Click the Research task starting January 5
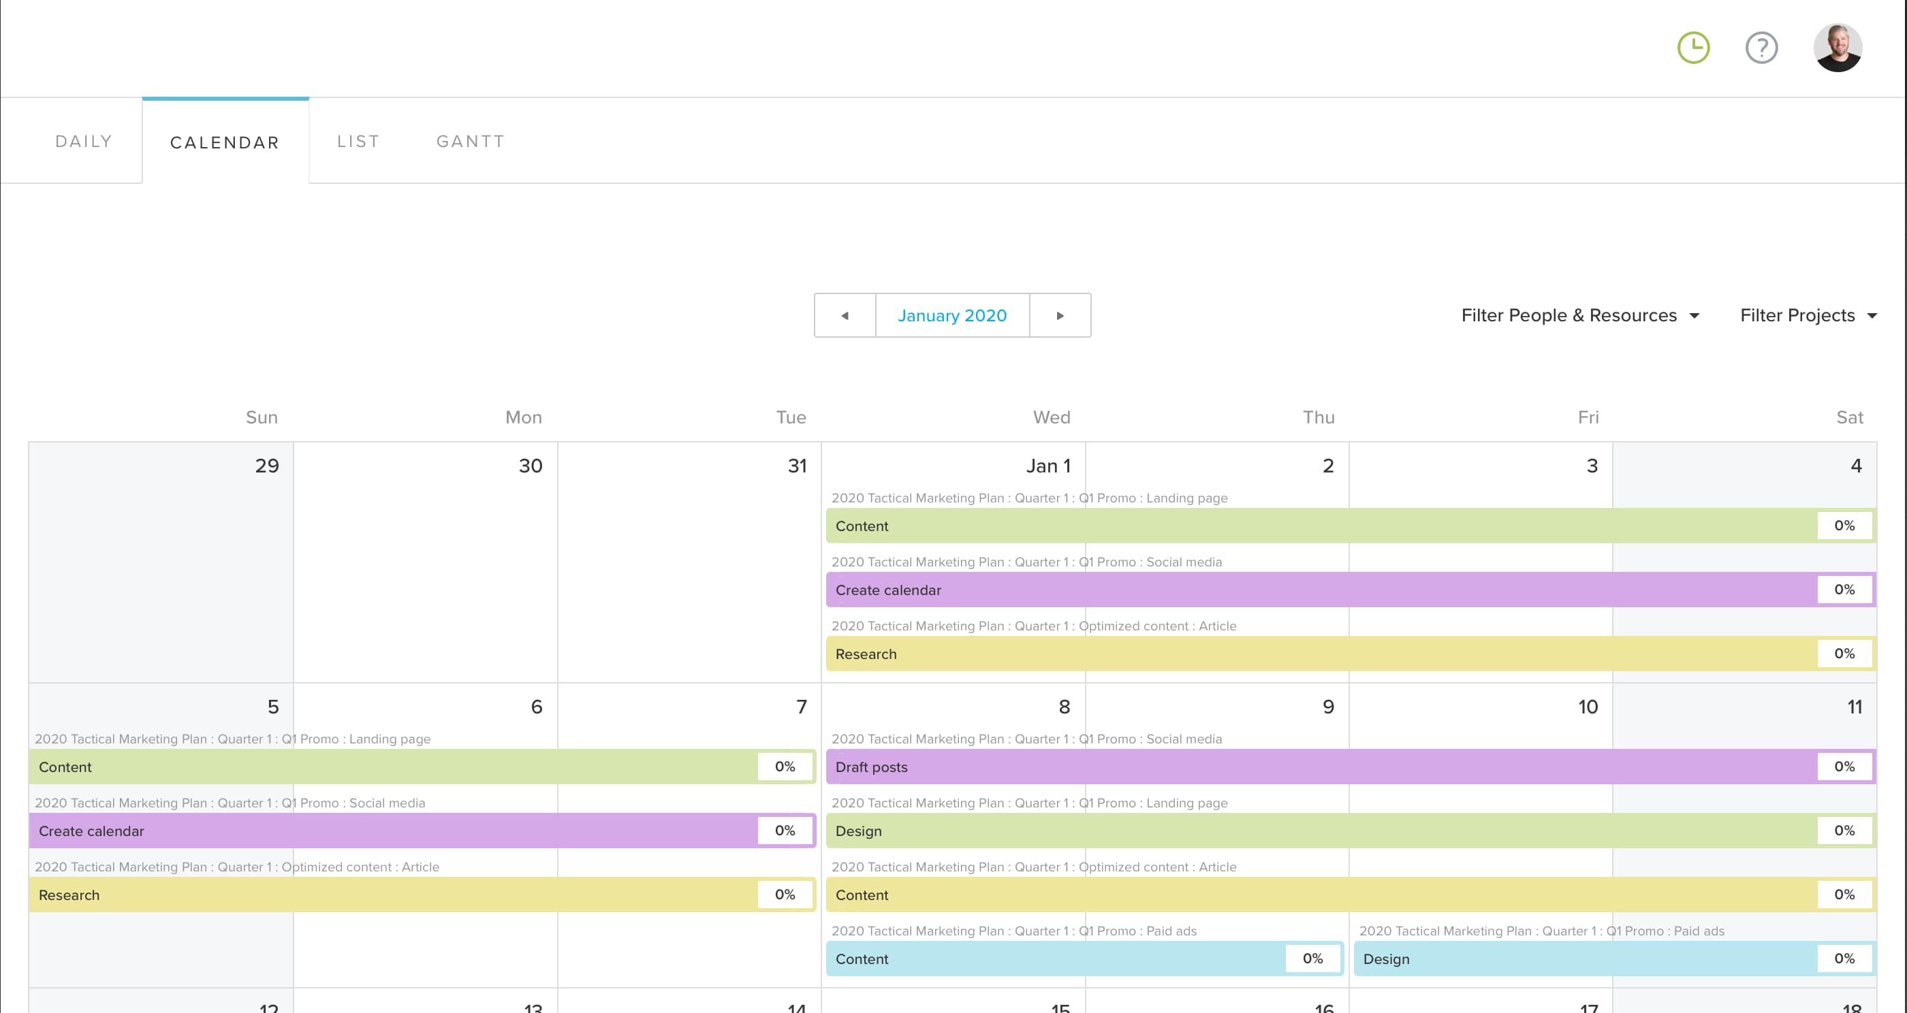Image resolution: width=1907 pixels, height=1013 pixels. (x=296, y=894)
